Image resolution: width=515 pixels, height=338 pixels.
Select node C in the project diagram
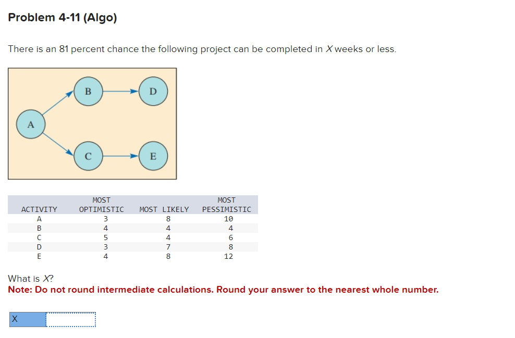pos(88,156)
